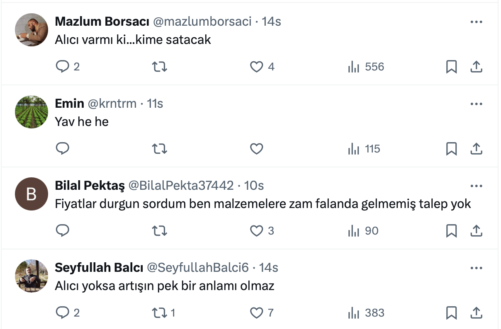Viewport: 501px width, 329px height.
Task: Open the 383 views analytics icon
Action: tap(353, 313)
